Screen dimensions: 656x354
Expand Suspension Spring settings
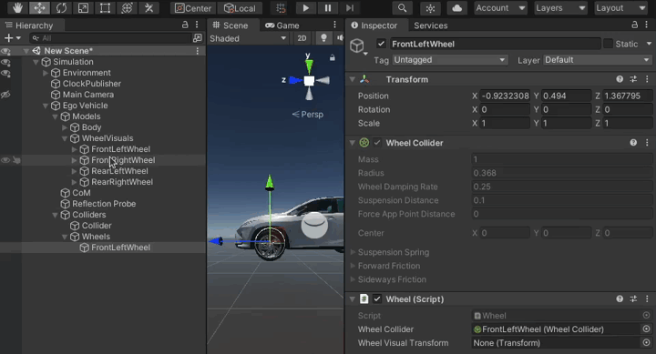353,252
